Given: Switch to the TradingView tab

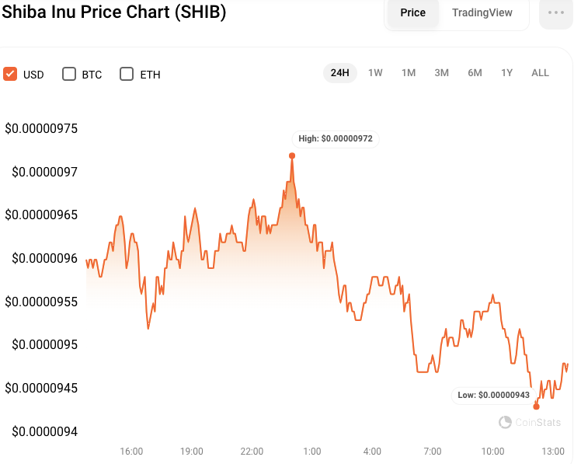Looking at the screenshot, I should [482, 13].
